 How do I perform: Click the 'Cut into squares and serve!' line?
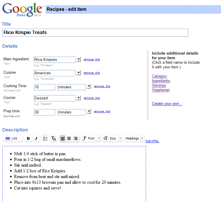[38, 188]
